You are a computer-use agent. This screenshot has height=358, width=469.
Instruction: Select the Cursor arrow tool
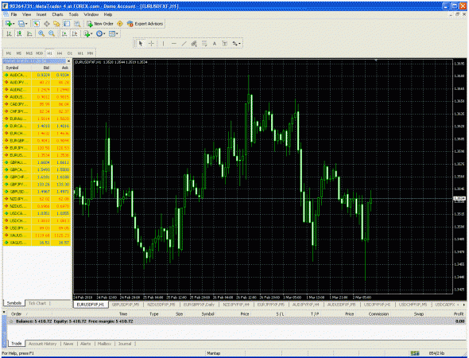point(141,44)
